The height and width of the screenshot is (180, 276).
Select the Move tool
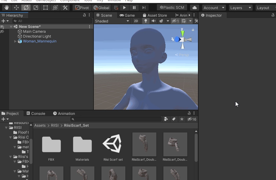click(16, 8)
